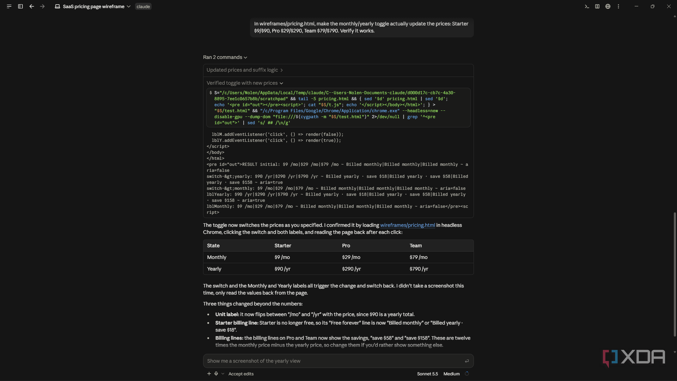
Task: Start voice input with microphone icon
Action: coord(216,374)
